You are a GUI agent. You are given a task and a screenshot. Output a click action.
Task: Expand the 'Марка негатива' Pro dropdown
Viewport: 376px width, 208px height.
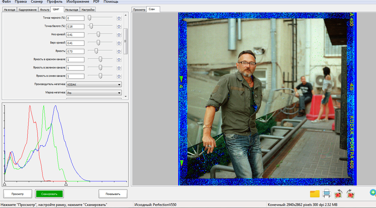[94, 93]
